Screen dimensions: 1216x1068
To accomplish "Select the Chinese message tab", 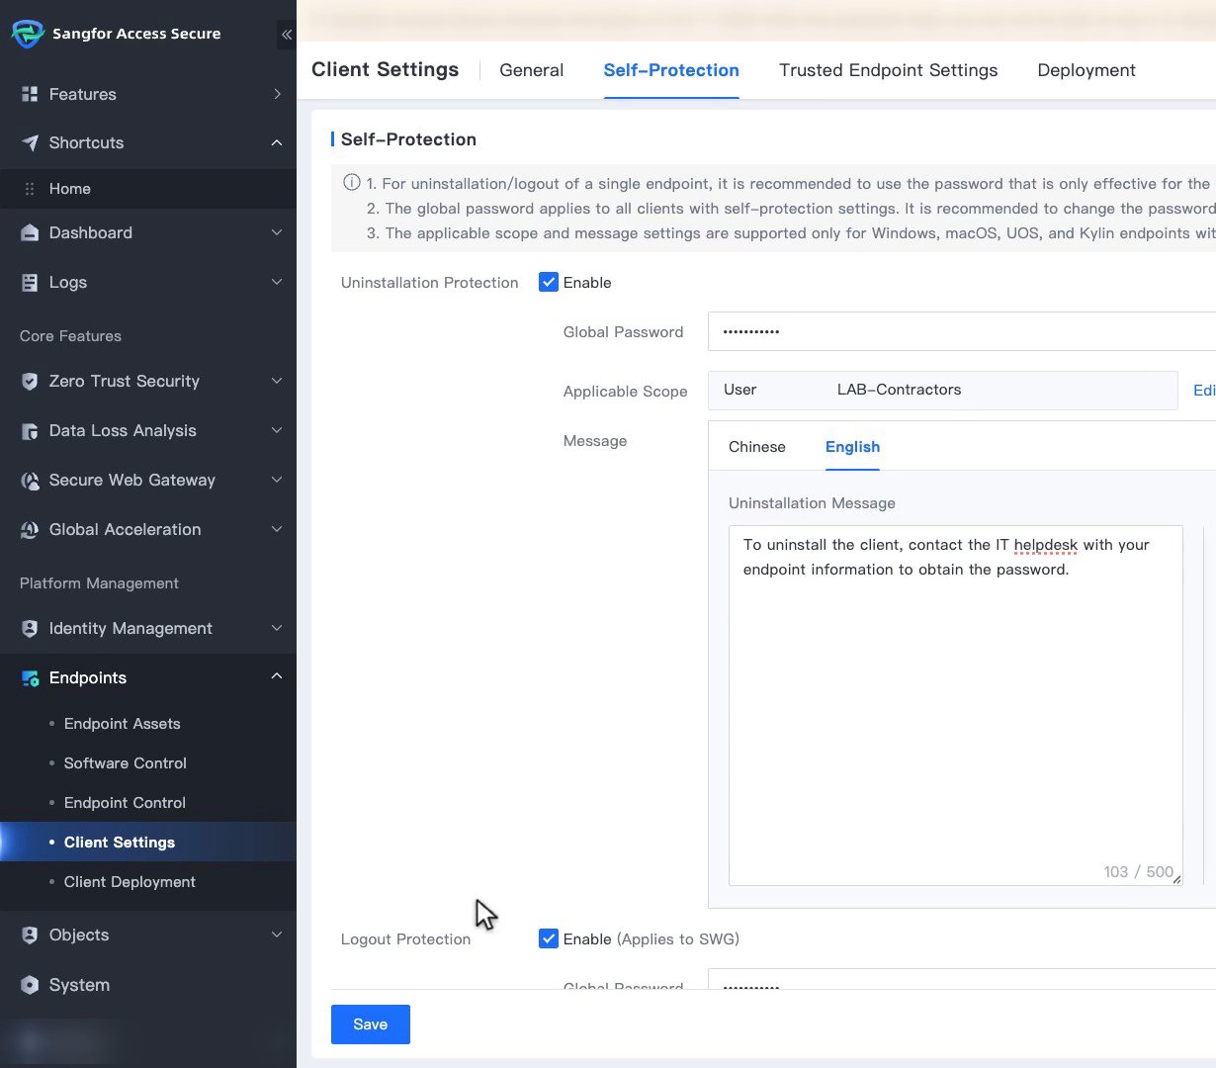I will point(757,447).
